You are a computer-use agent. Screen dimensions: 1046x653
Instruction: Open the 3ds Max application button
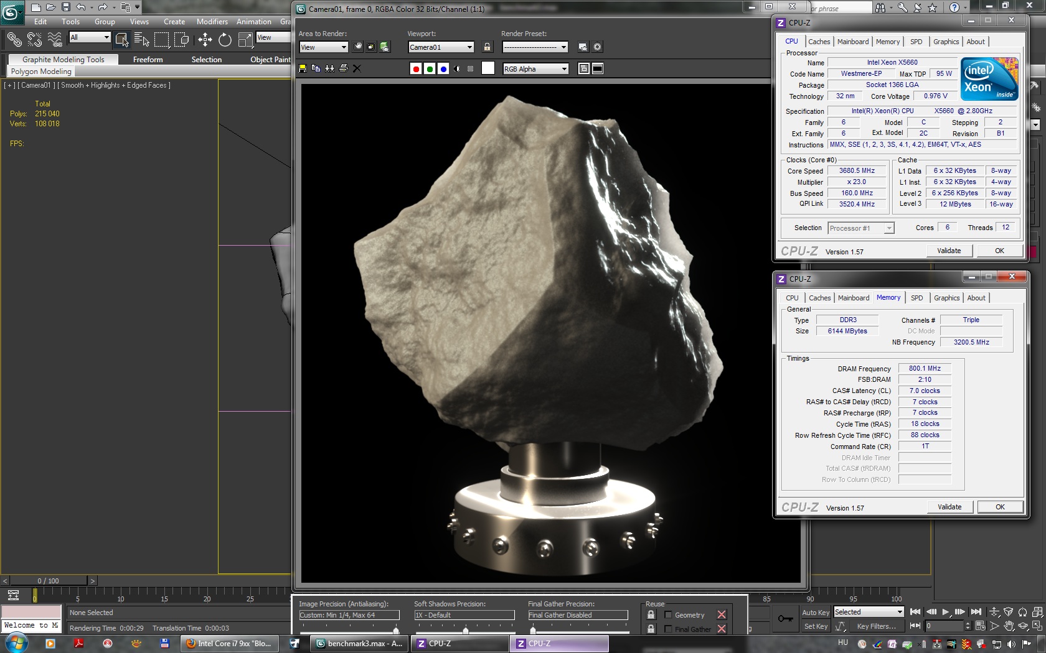12,12
